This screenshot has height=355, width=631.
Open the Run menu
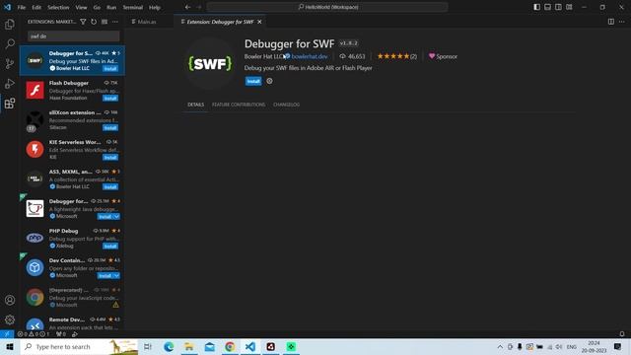tap(111, 7)
